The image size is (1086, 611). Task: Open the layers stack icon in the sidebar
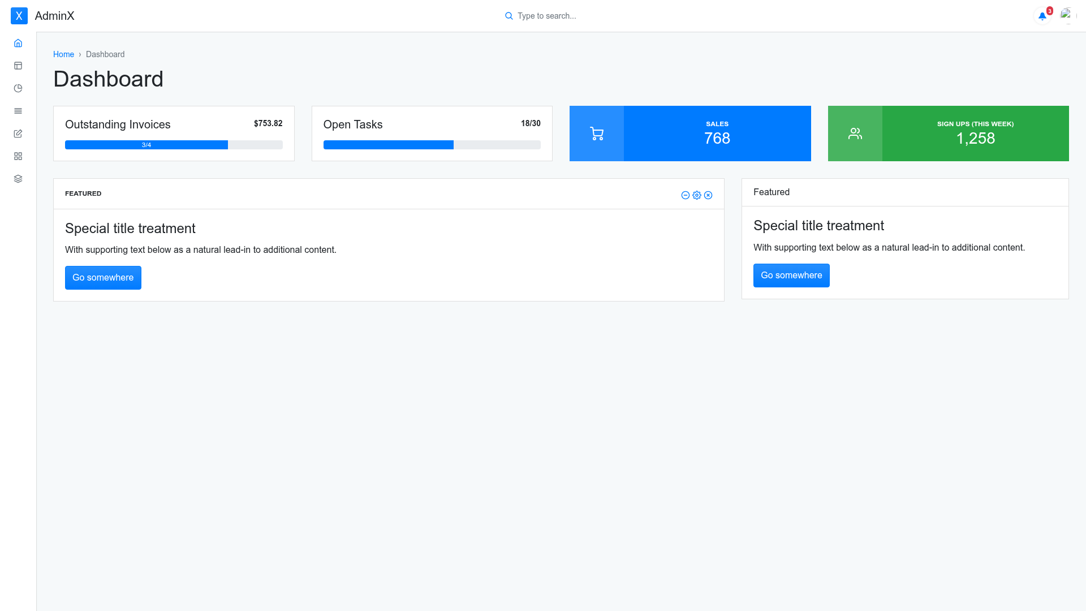[18, 179]
